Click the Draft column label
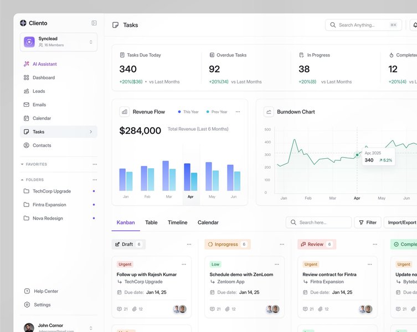The height and width of the screenshot is (332, 417). click(128, 244)
